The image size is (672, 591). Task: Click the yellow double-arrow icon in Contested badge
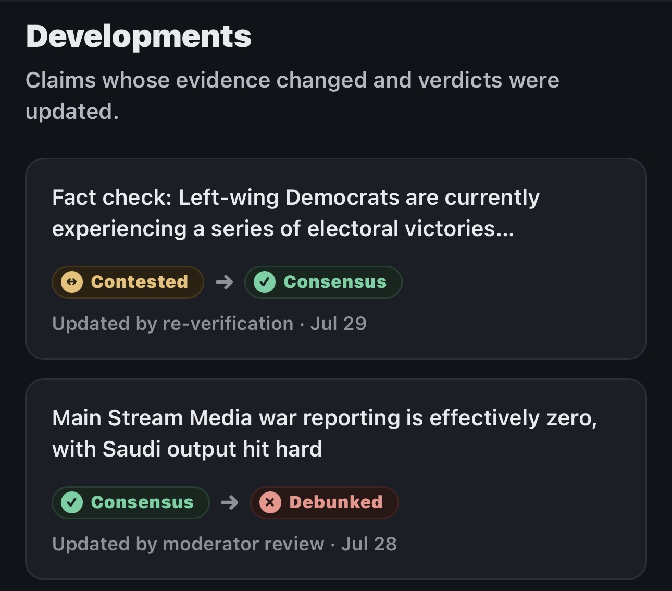pos(72,282)
